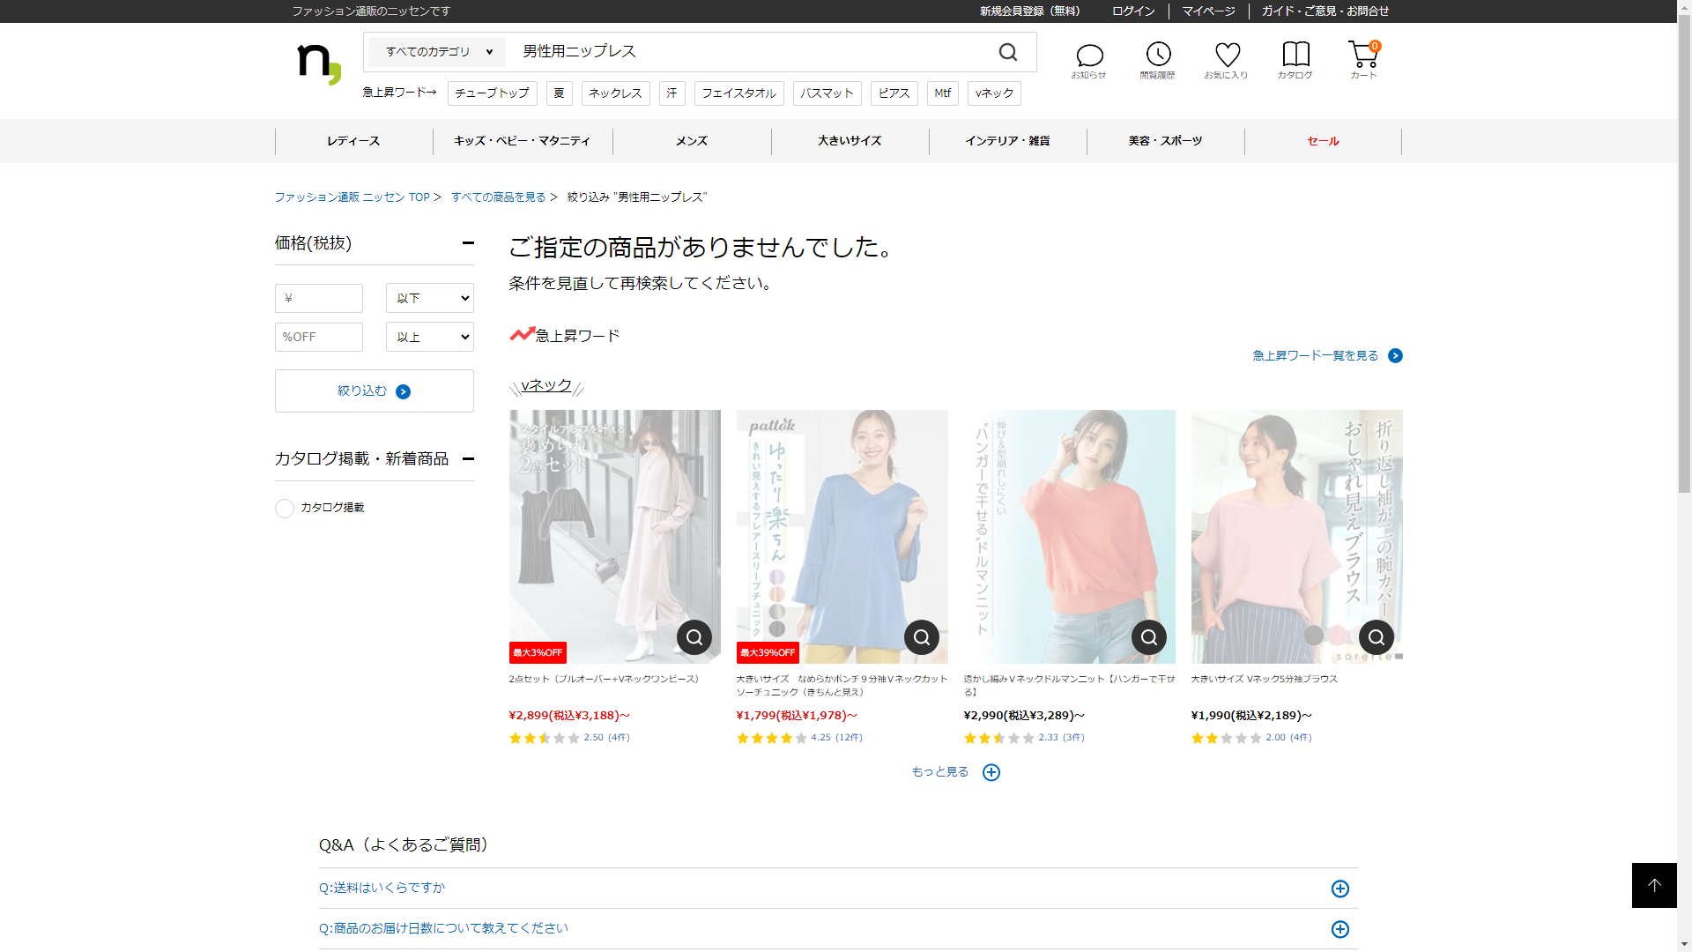The height and width of the screenshot is (952, 1692).
Task: Click the Nissen logo
Action: click(x=319, y=63)
